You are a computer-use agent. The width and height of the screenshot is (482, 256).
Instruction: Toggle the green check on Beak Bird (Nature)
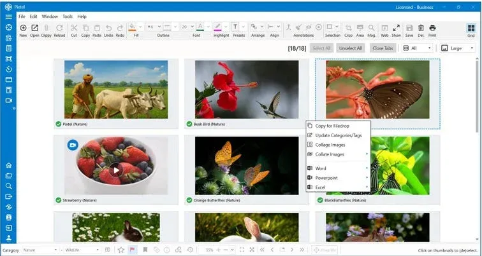pyautogui.click(x=189, y=124)
